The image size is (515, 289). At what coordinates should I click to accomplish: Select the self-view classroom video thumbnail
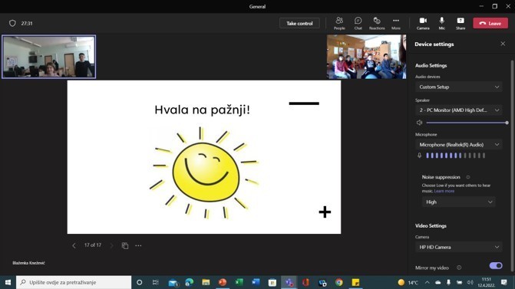[x=49, y=57]
